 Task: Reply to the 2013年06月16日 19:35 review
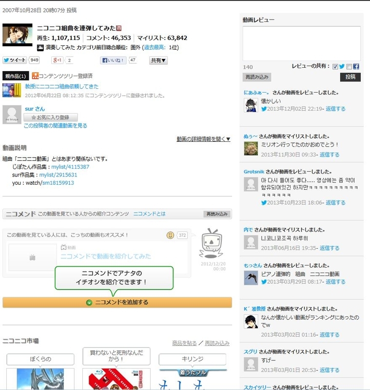330,248
